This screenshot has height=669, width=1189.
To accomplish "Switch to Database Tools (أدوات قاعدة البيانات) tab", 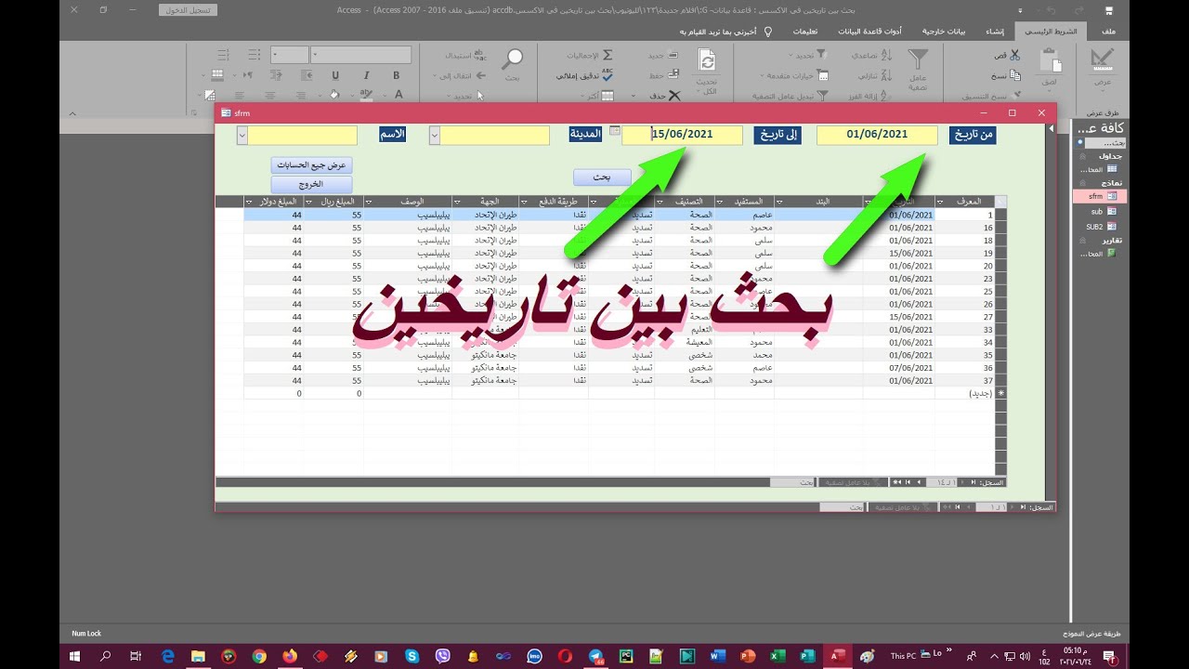I will [869, 31].
